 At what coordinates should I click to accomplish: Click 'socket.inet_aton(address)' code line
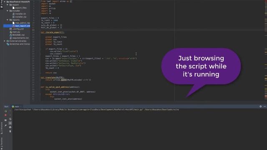[68, 99]
